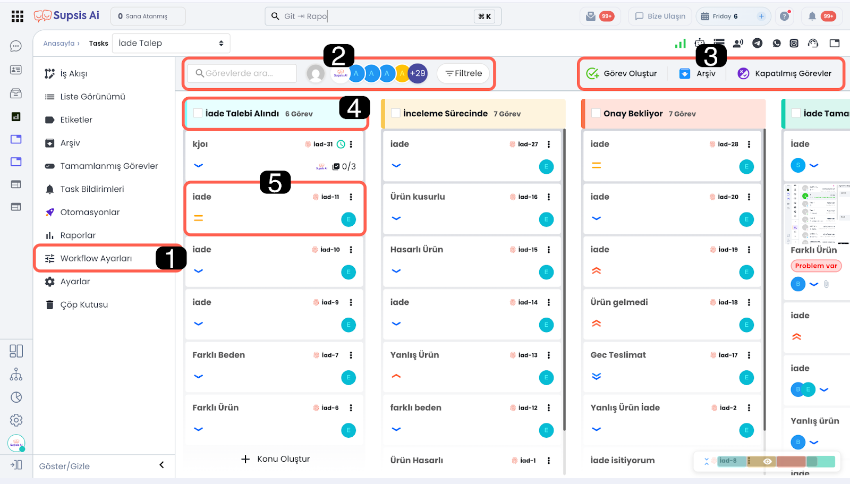This screenshot has height=484, width=850.
Task: Select the Onay Bekliyor column checkbox
Action: 596,113
